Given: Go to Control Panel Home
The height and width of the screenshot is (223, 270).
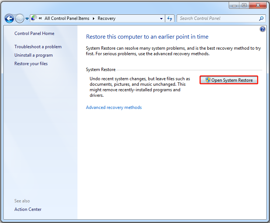Looking at the screenshot, I should click(34, 33).
